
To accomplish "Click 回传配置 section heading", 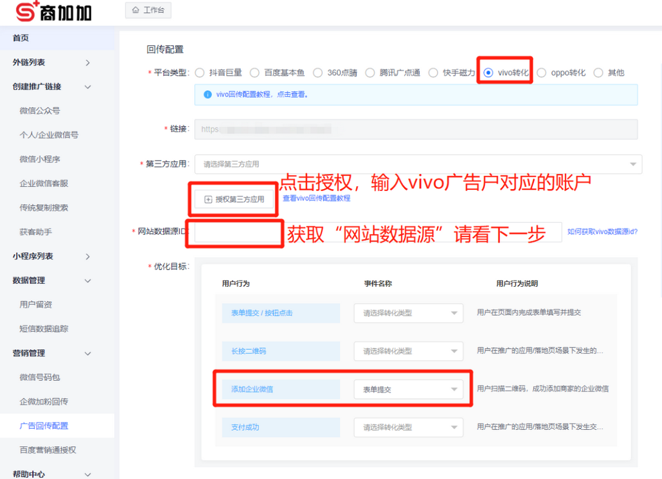I will 165,49.
